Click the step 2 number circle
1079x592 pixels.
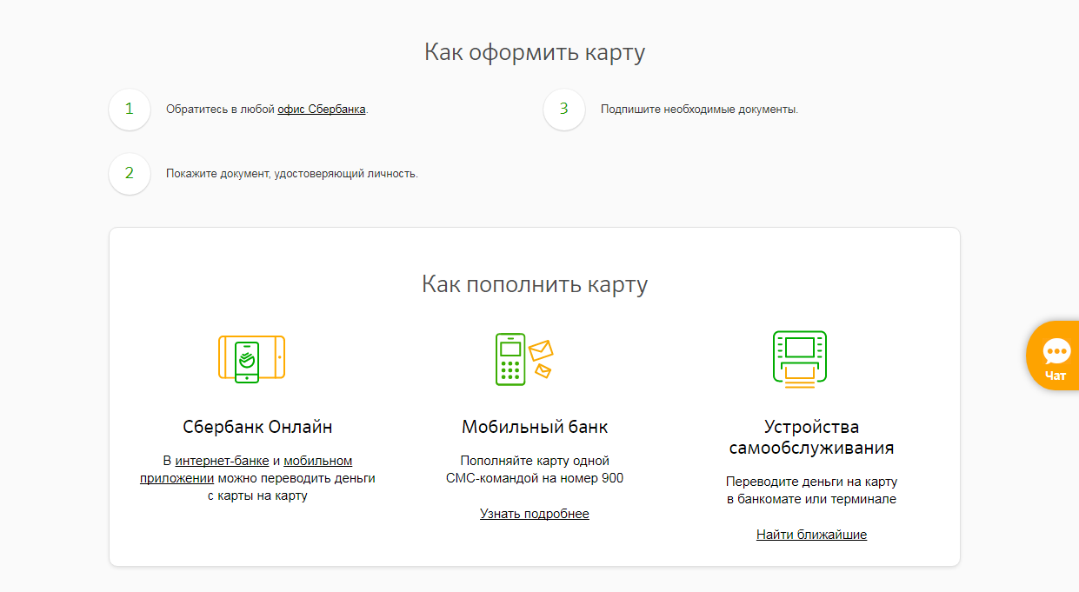130,173
